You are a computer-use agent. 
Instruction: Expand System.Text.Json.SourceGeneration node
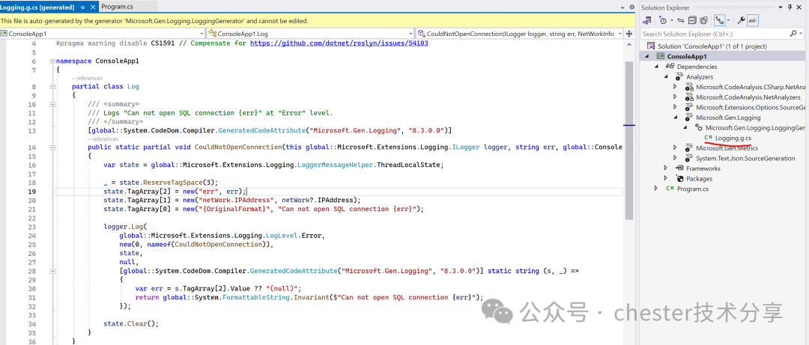(676, 159)
